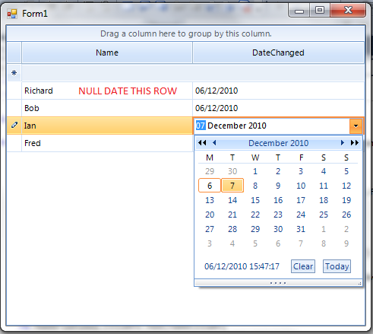Close the Form1 window

click(348, 11)
